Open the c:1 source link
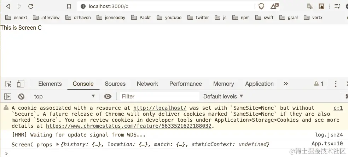This screenshot has width=348, height=157. 338,108
